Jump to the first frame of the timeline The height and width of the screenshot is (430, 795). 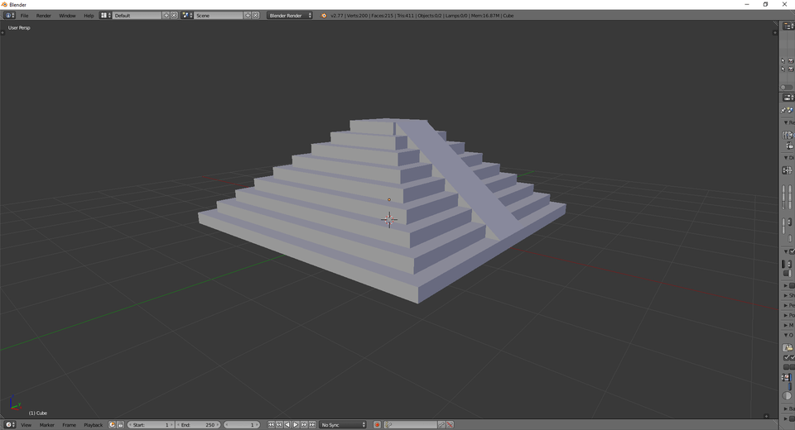pyautogui.click(x=272, y=425)
